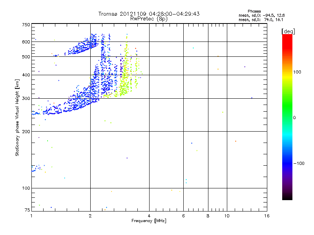Click the x-axis '8' tick label
The height and width of the screenshot is (235, 314).
(x=208, y=216)
